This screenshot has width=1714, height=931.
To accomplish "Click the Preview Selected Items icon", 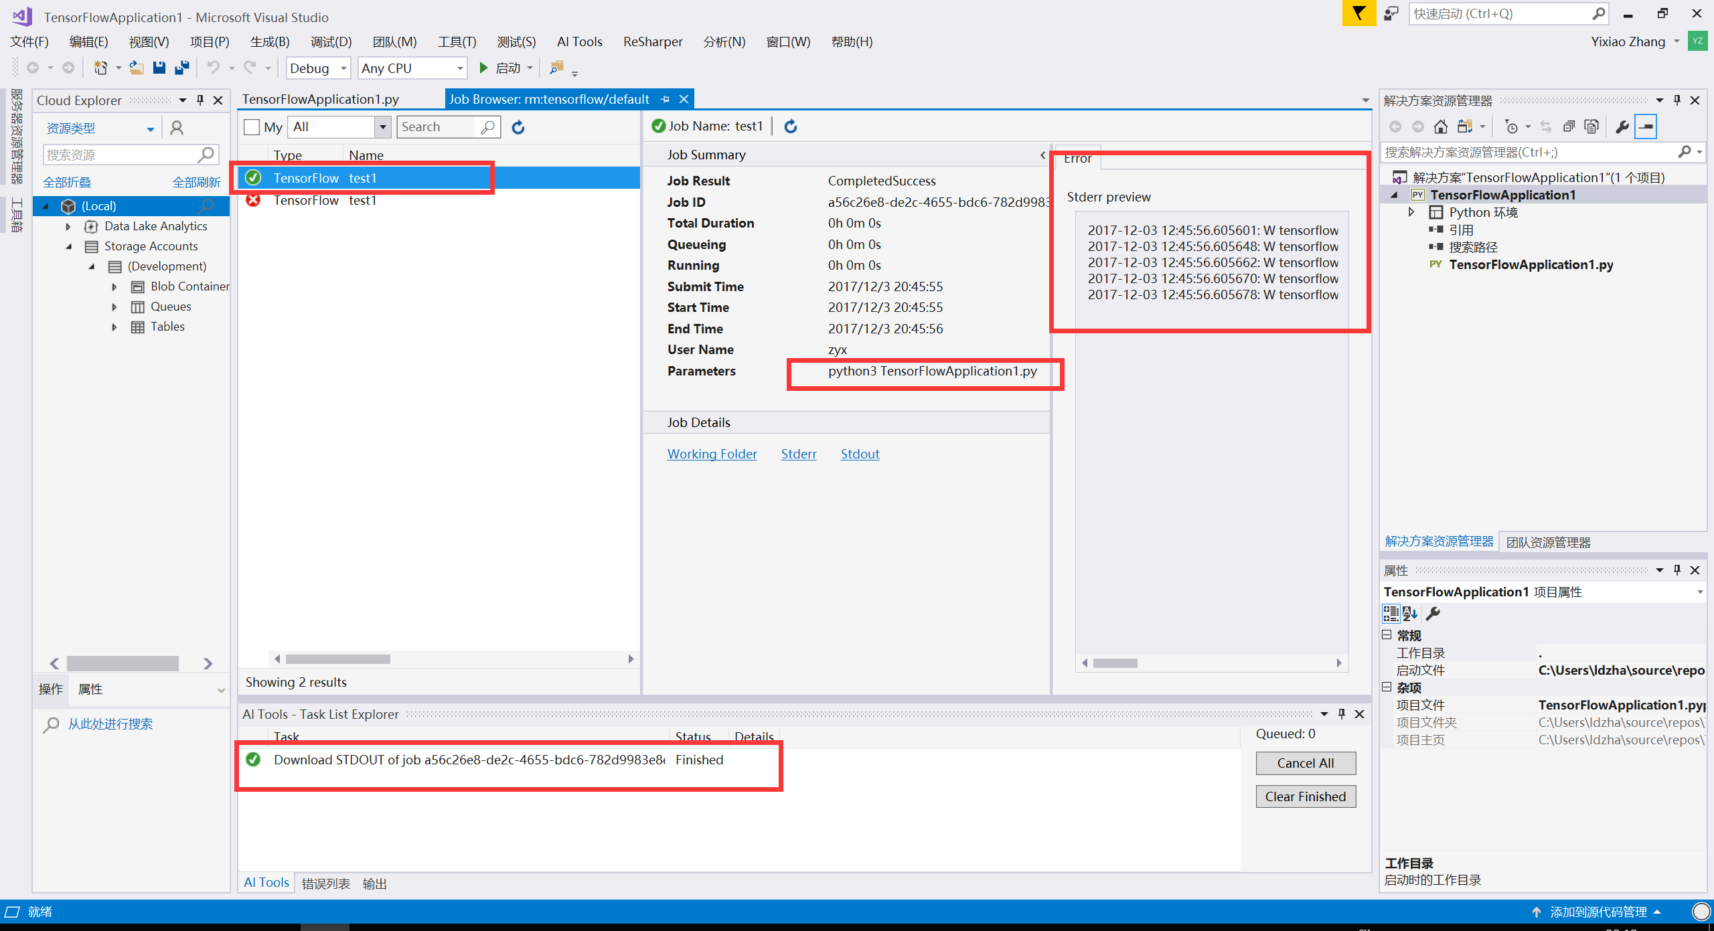I will (x=1646, y=126).
